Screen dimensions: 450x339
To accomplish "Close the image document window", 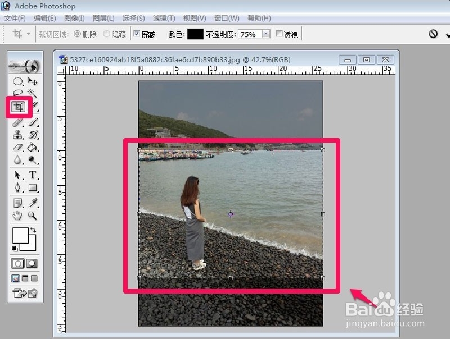I will [x=385, y=60].
